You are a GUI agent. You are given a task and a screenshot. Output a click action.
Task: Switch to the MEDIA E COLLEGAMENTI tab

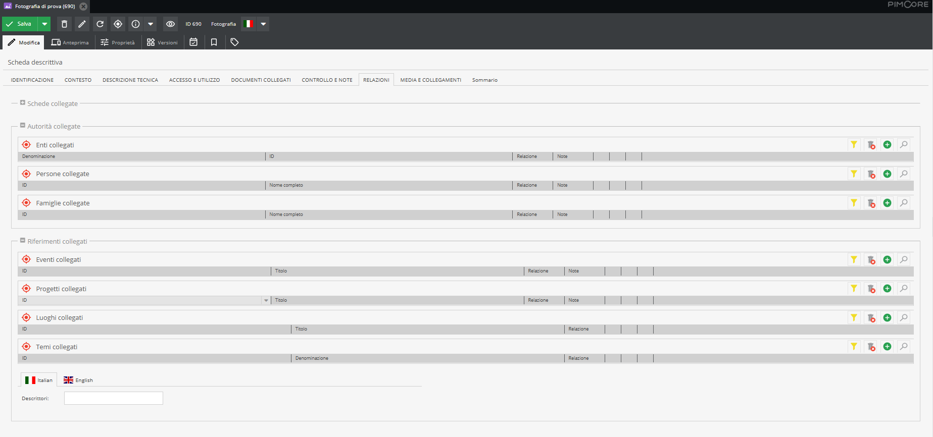(430, 80)
